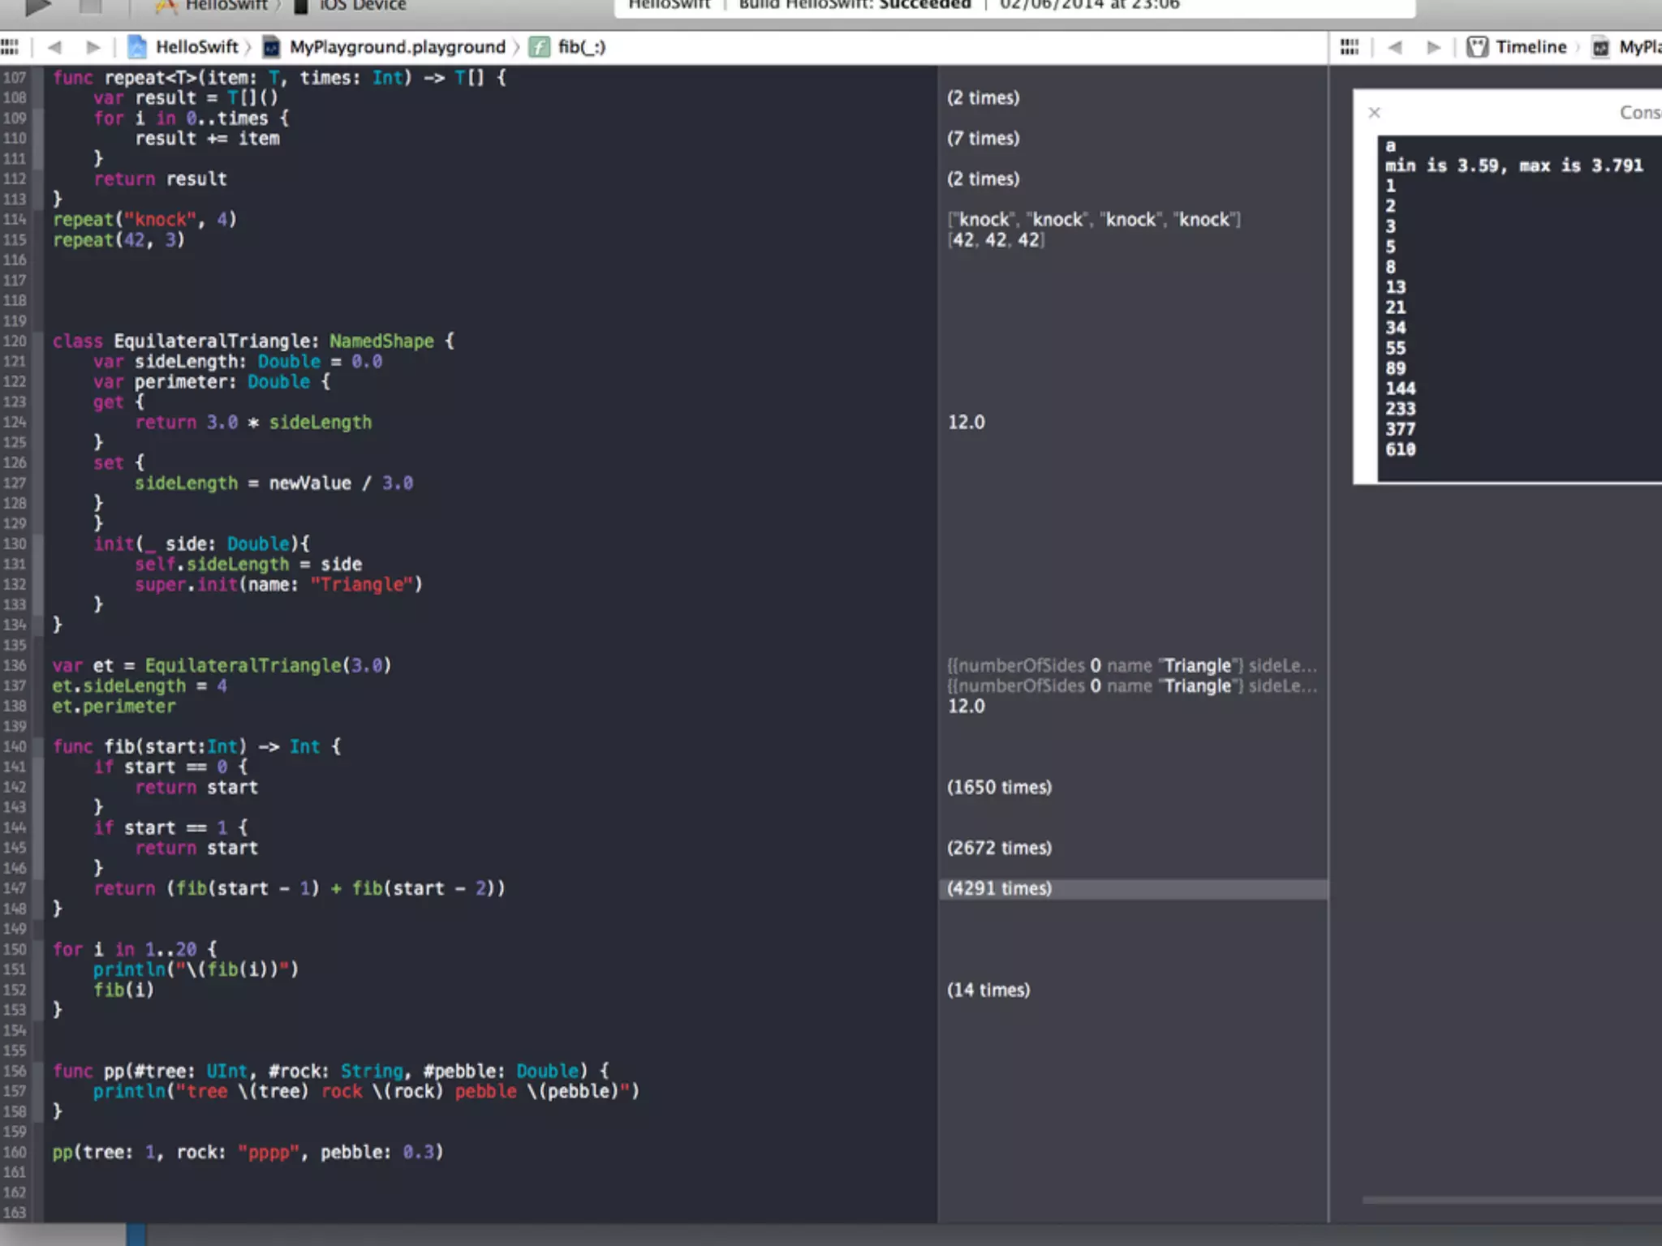Open related items grid in editor jump bar
This screenshot has width=1662, height=1246.
point(10,47)
